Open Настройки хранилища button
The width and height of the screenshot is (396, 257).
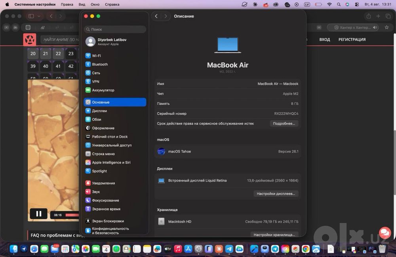tap(274, 234)
